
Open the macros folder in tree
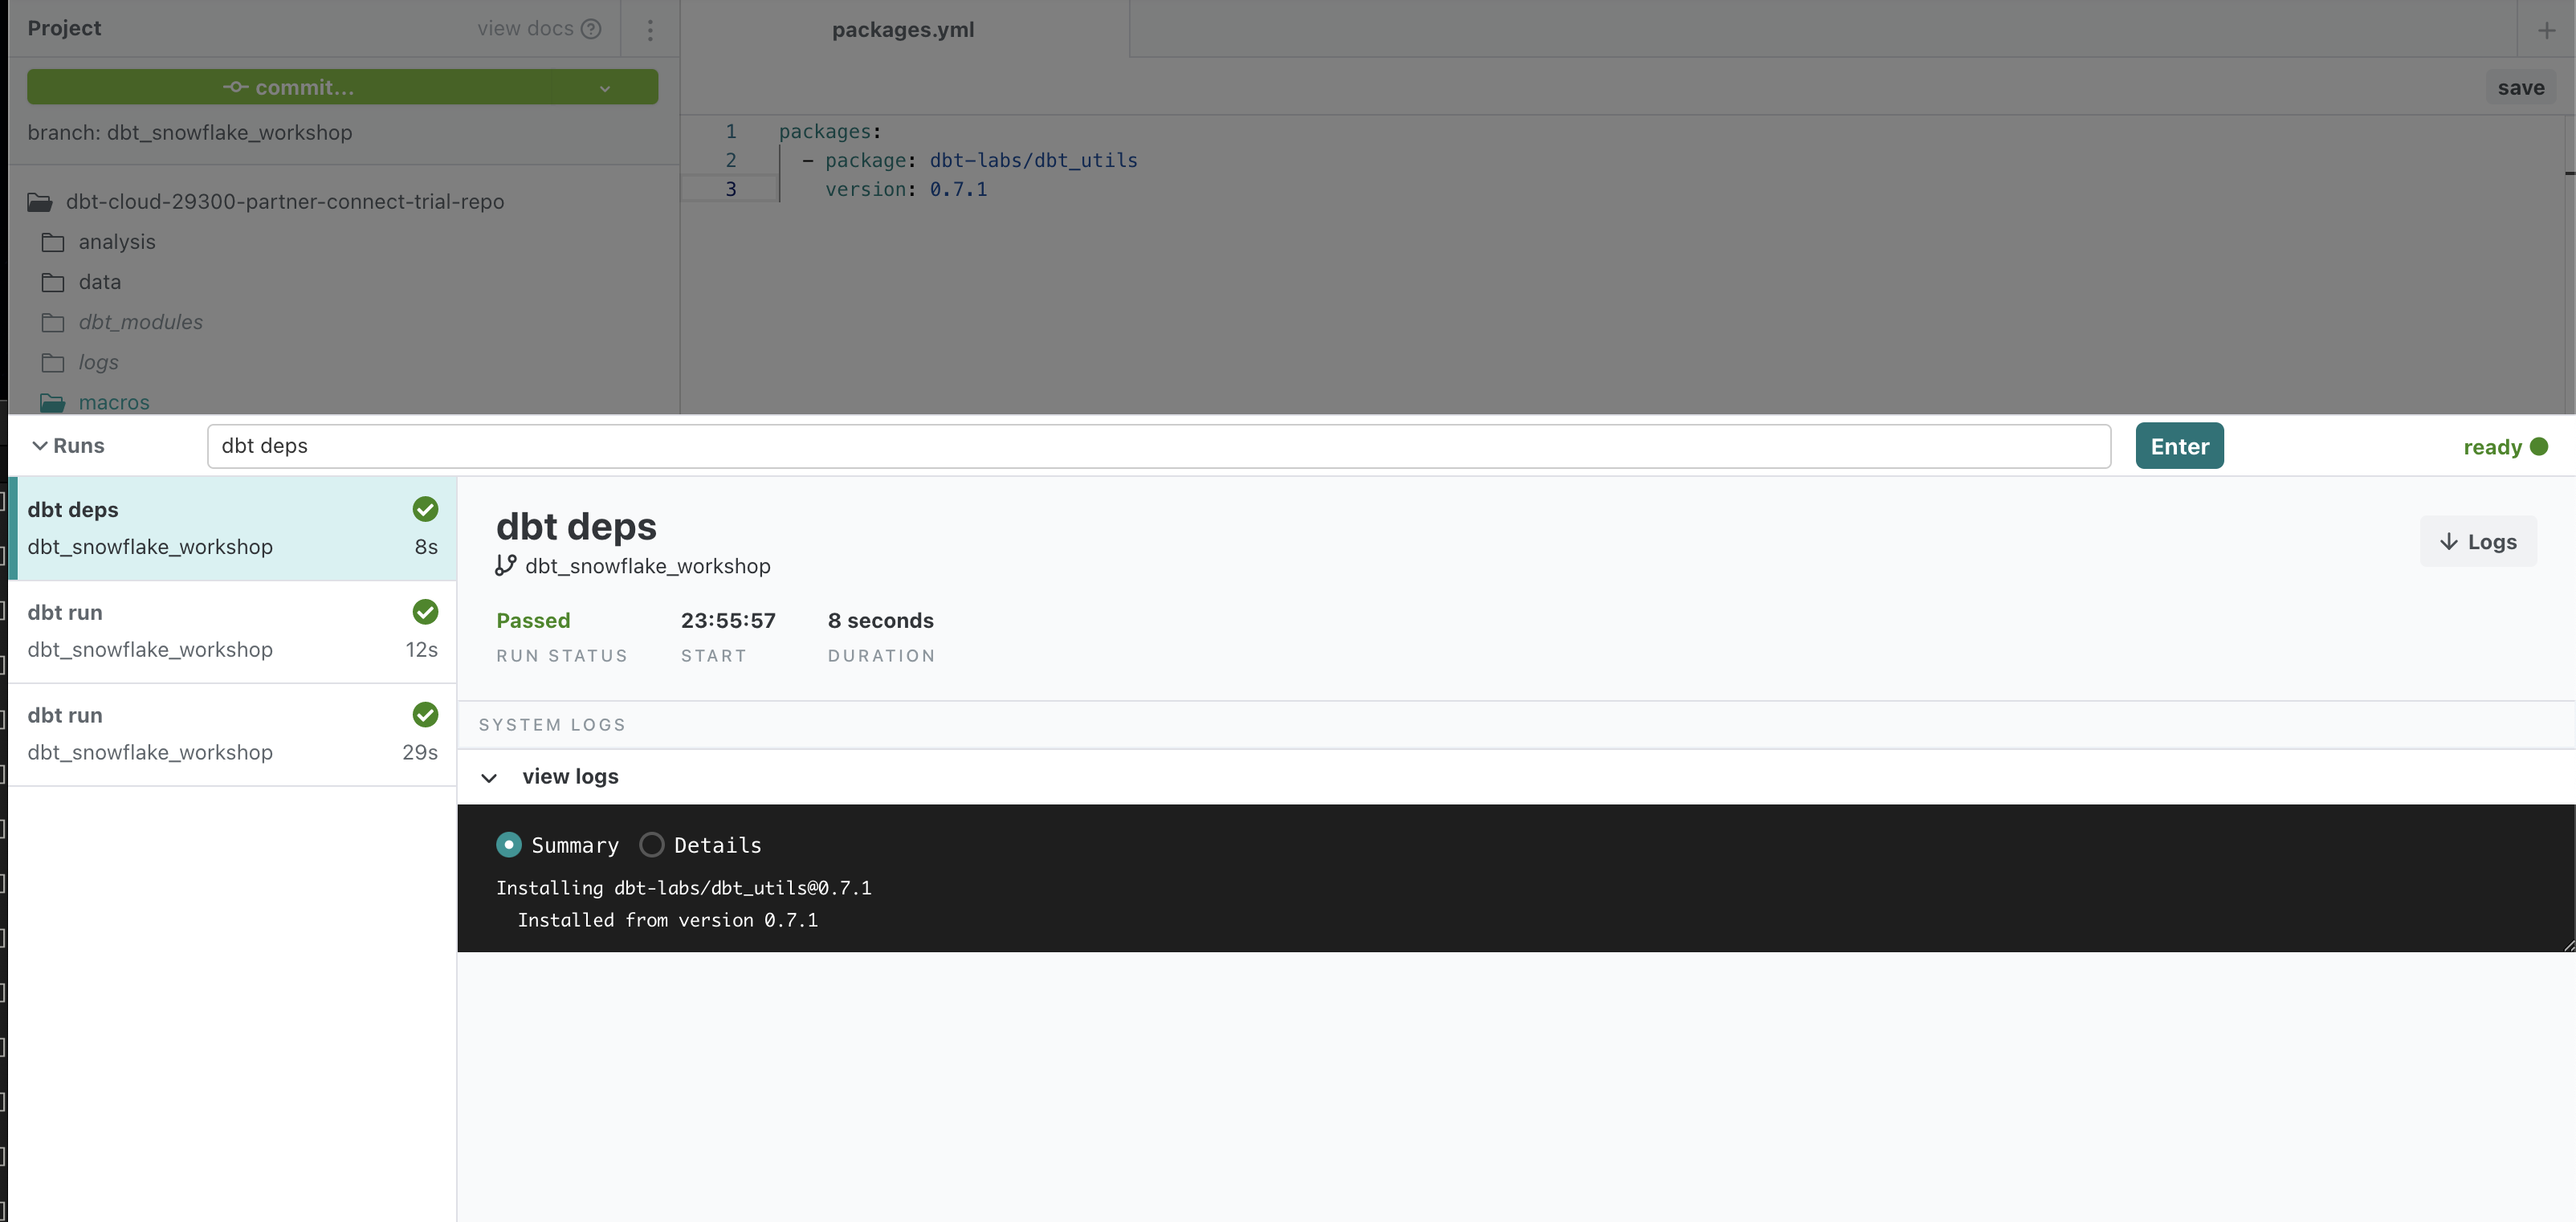pyautogui.click(x=114, y=403)
